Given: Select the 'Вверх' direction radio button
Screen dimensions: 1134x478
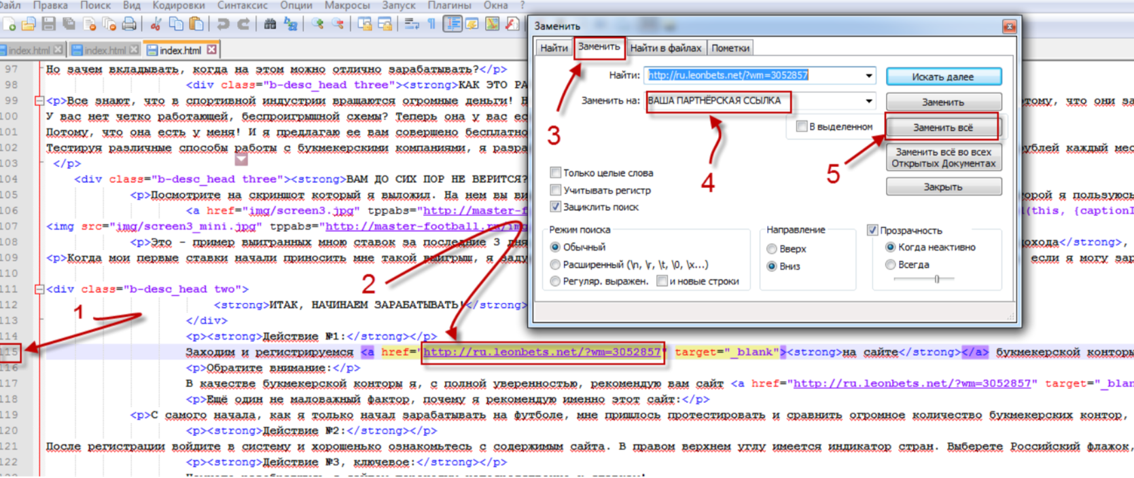Looking at the screenshot, I should 772,249.
